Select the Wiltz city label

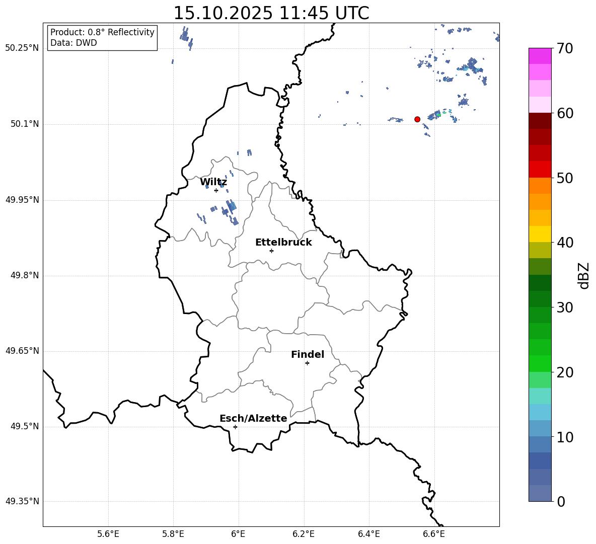coord(213,182)
